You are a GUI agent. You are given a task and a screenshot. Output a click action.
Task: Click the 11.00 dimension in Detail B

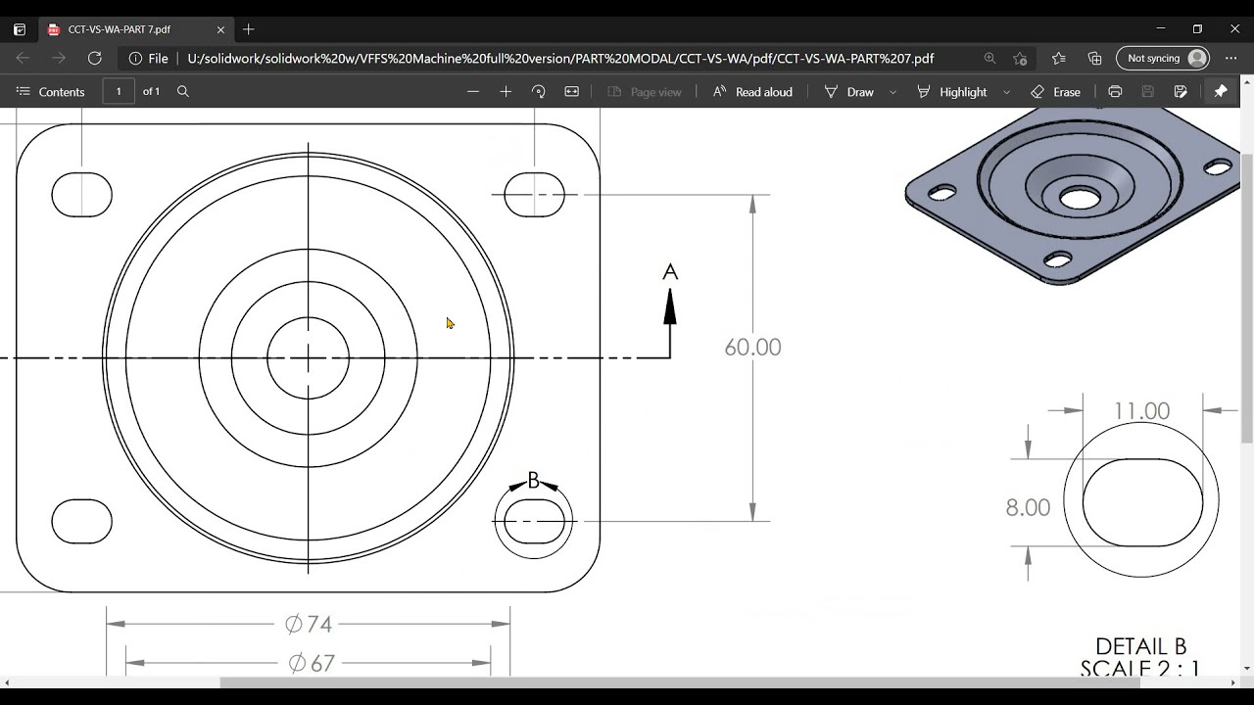[x=1141, y=411]
